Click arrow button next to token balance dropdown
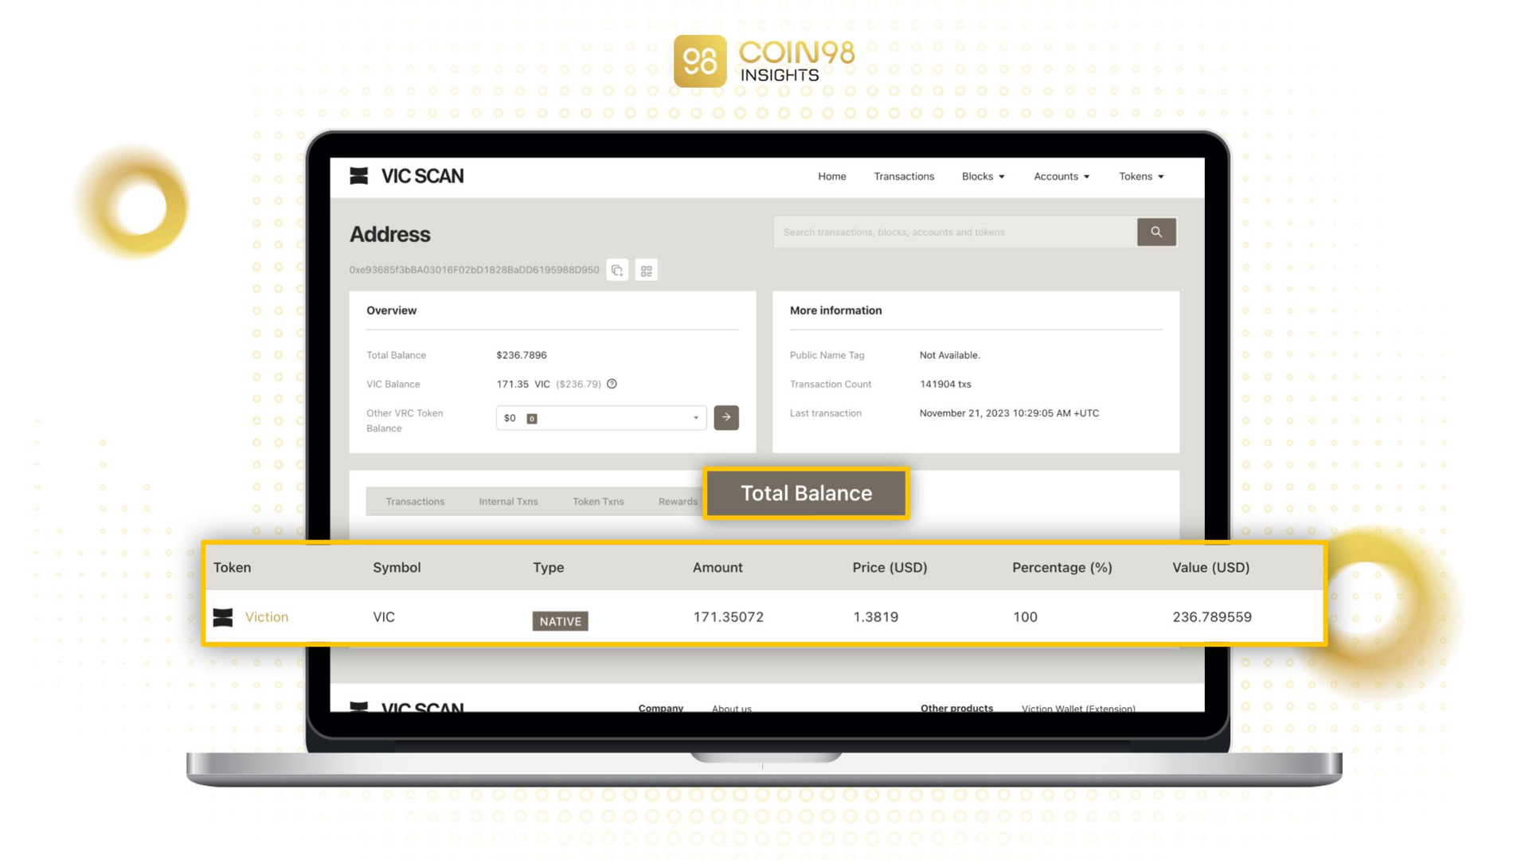 726,417
